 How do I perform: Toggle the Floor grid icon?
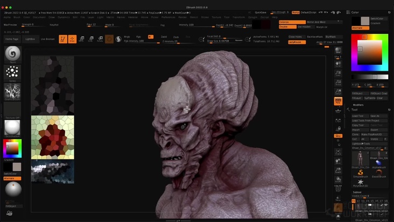(x=338, y=110)
